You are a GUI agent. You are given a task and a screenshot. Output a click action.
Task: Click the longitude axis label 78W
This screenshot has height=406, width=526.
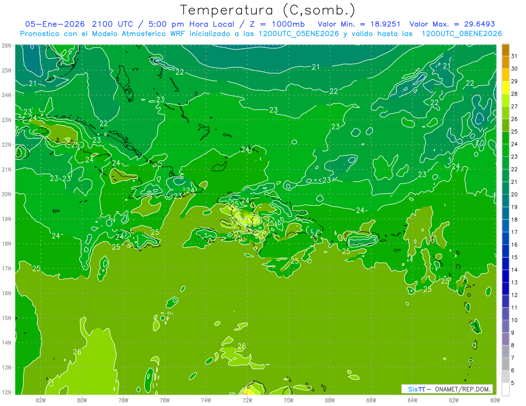pyautogui.click(x=123, y=400)
